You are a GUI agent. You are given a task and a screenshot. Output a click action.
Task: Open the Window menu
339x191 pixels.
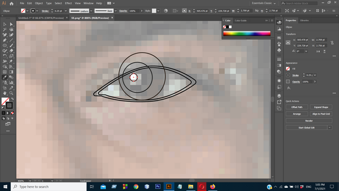click(88, 3)
